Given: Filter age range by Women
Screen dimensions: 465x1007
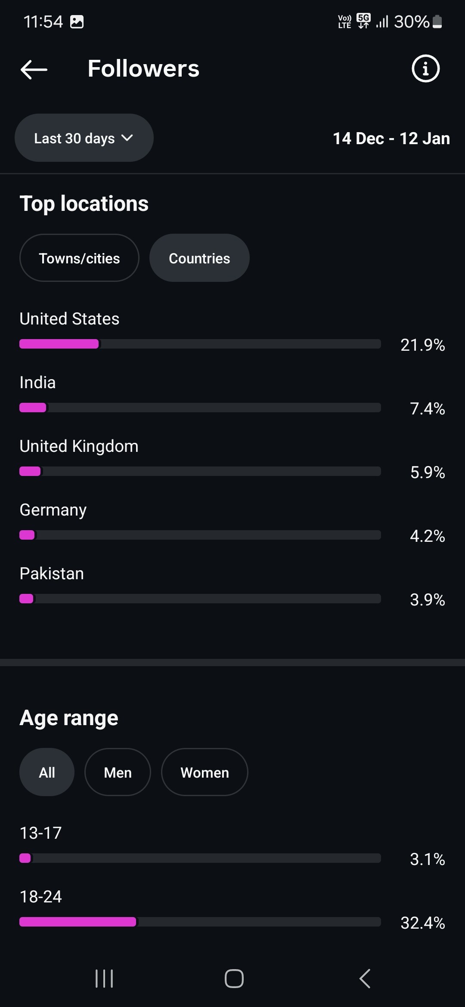Looking at the screenshot, I should click(205, 772).
